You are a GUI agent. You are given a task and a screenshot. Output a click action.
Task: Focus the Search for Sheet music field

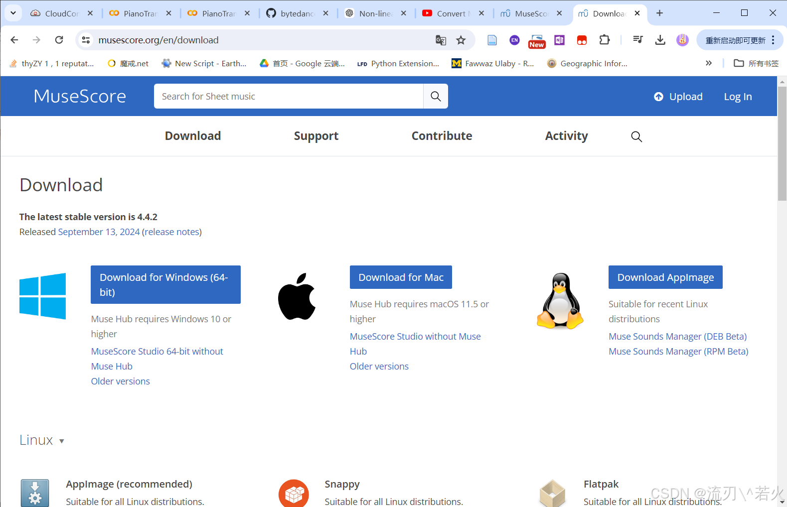(x=289, y=96)
